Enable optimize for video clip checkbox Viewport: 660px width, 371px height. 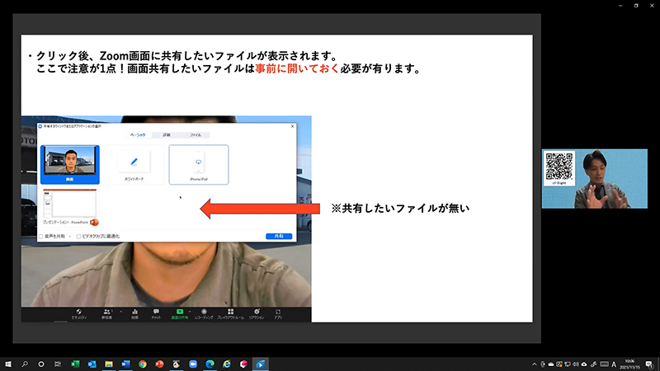point(78,236)
